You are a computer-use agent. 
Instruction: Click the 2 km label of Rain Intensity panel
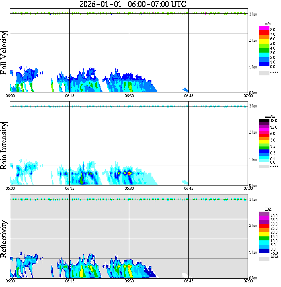click(253, 132)
